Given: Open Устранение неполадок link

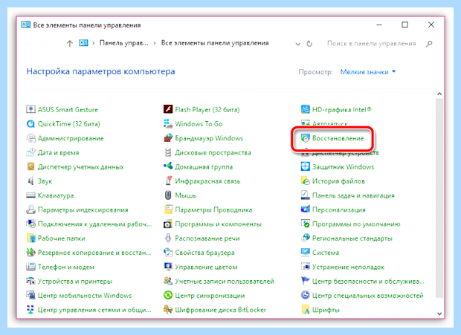Looking at the screenshot, I should [x=348, y=267].
